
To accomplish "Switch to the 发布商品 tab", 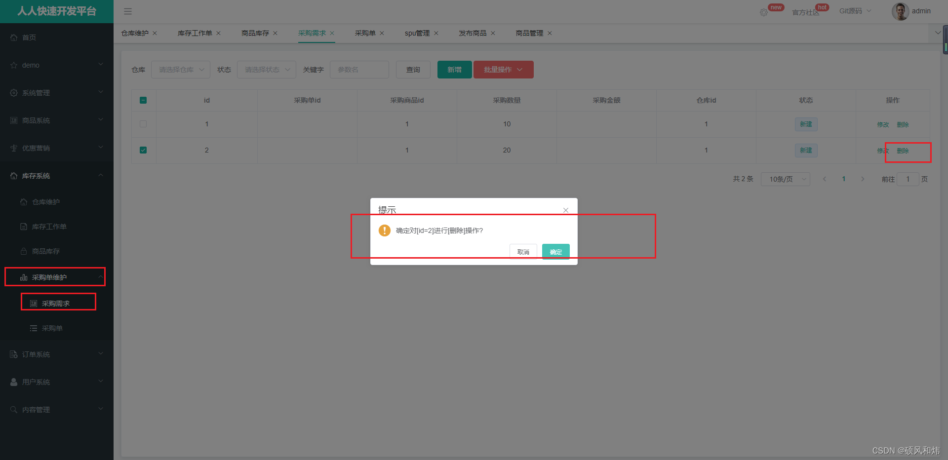I will tap(473, 33).
